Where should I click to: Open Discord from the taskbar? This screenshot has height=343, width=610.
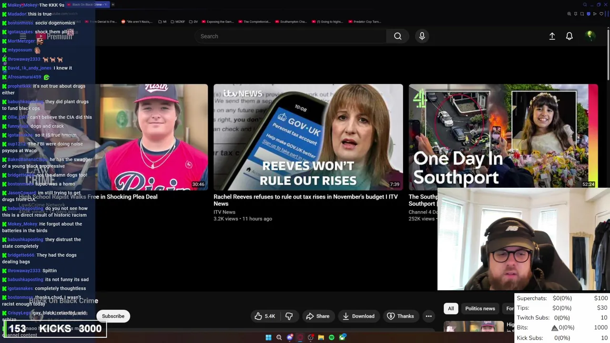click(x=290, y=337)
